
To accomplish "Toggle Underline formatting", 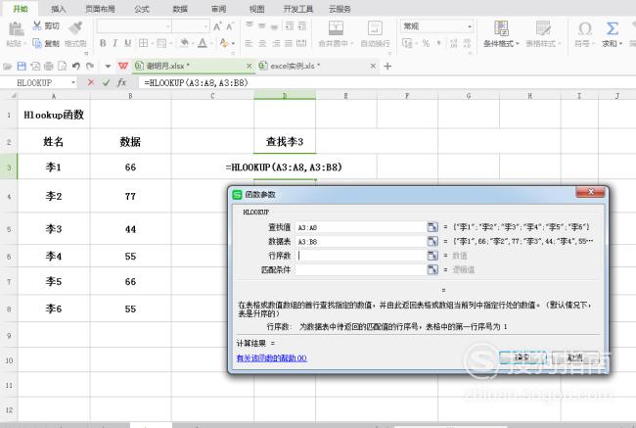I will 128,43.
